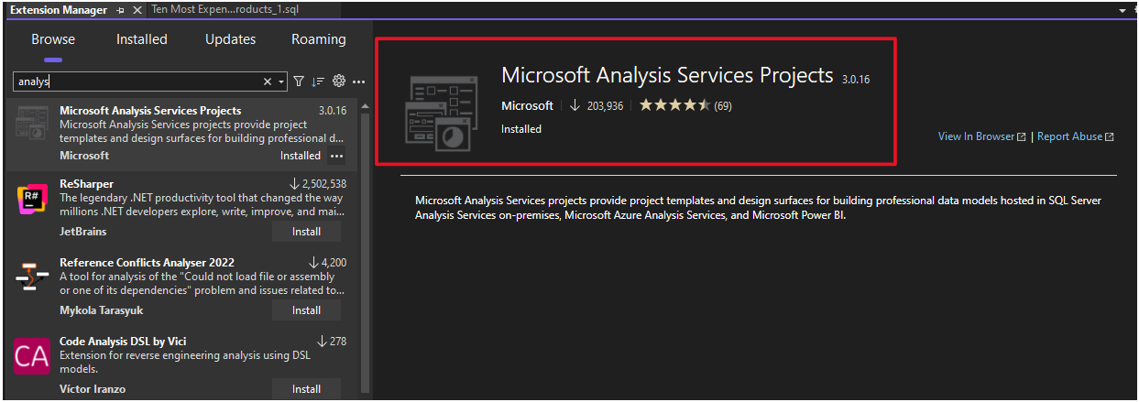Open the Roaming tab
This screenshot has height=402, width=1139.
319,39
